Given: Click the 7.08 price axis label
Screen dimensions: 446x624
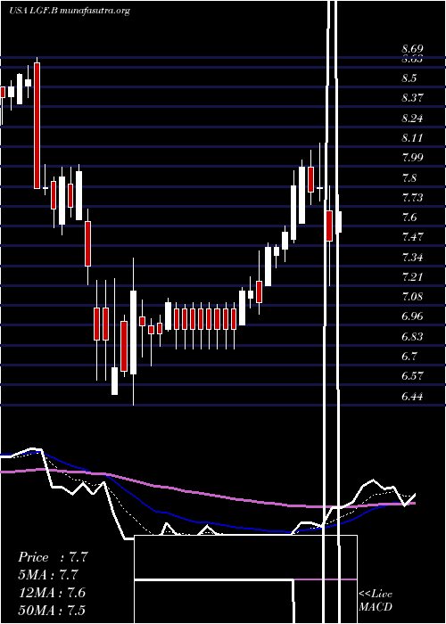Looking at the screenshot, I should coord(412,297).
